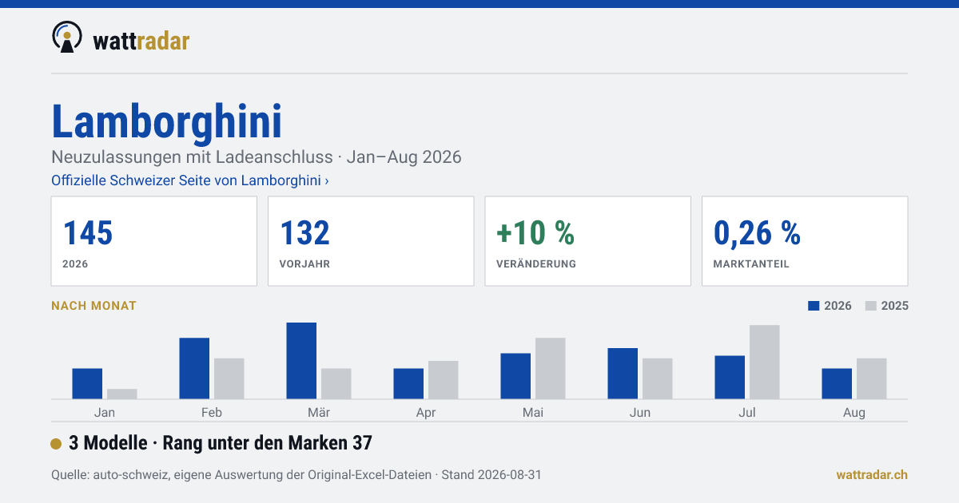The height and width of the screenshot is (503, 959).
Task: Select the 145 registrations 2026 card
Action: tap(154, 241)
